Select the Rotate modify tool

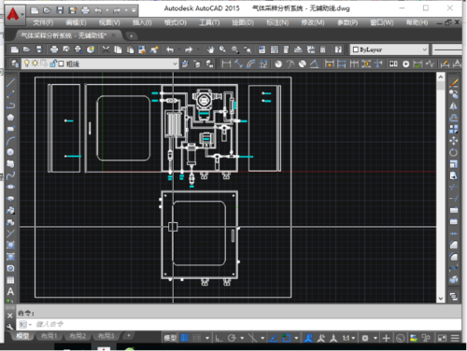tap(454, 152)
